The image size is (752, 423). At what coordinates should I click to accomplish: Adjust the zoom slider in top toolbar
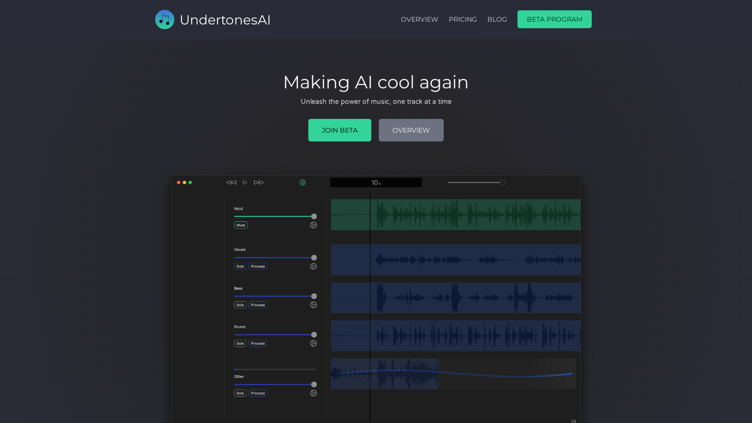pyautogui.click(x=477, y=182)
